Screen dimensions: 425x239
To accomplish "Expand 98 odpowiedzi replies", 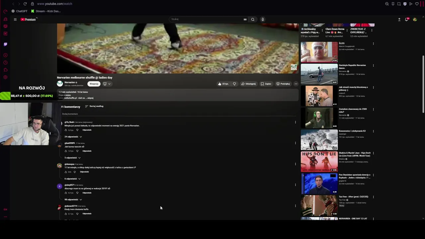I will point(73,199).
